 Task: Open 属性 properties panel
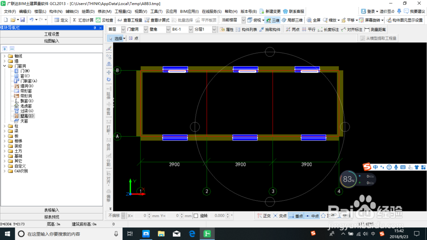click(x=227, y=29)
